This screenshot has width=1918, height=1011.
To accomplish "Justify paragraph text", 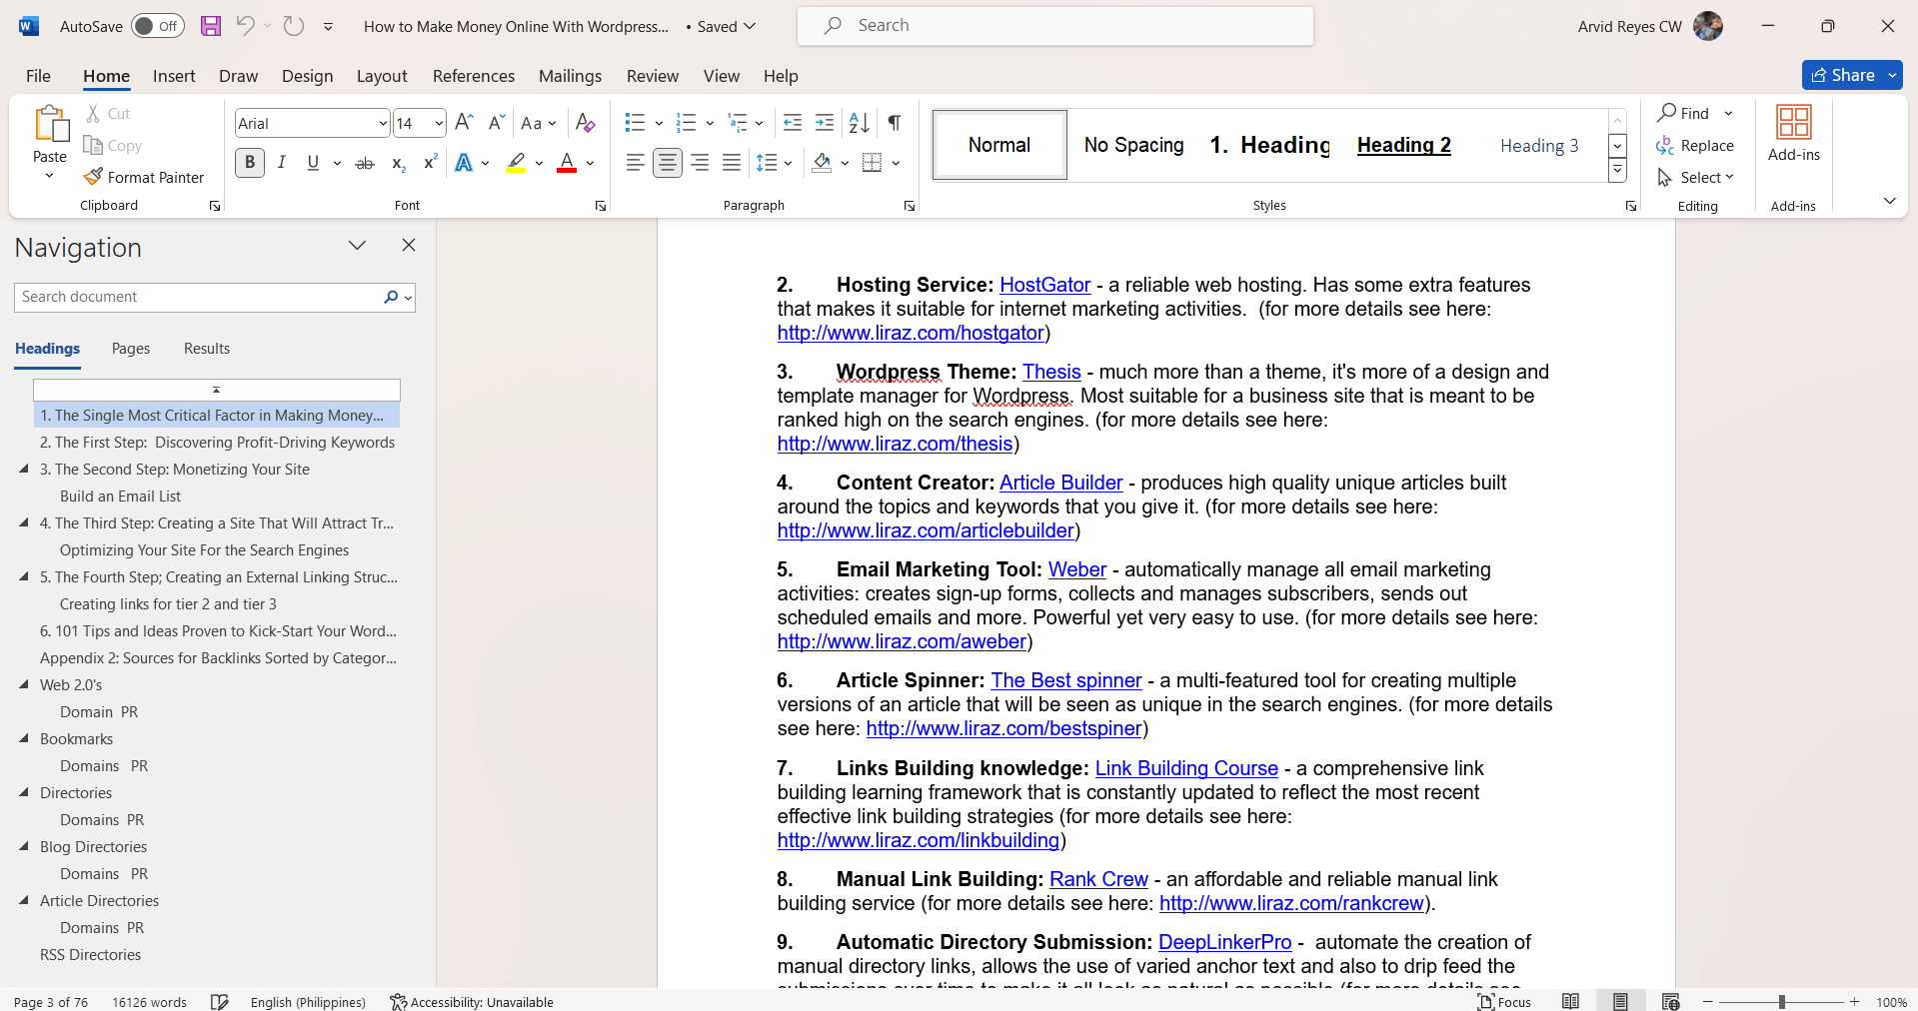I will (x=732, y=163).
